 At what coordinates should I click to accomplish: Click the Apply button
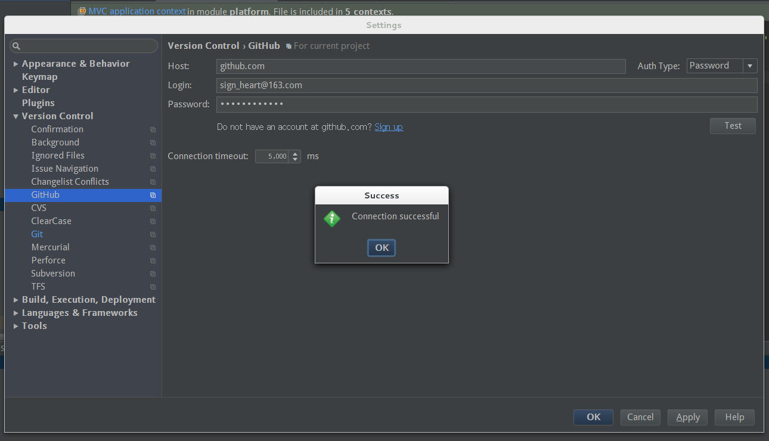click(687, 417)
